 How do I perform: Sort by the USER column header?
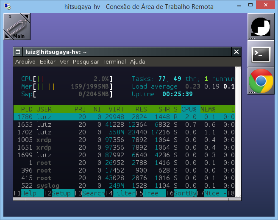(x=44, y=109)
